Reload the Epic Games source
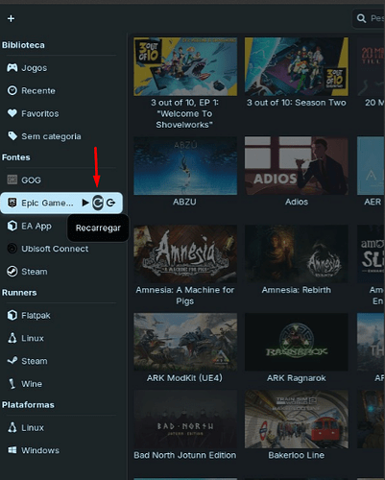 (x=98, y=203)
